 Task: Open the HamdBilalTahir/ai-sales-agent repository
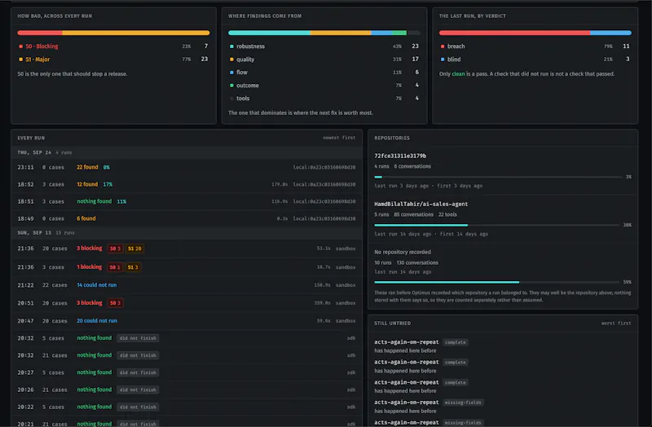pyautogui.click(x=421, y=204)
